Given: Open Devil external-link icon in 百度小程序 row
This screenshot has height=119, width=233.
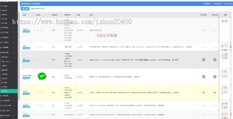Looking at the screenshot, I should [82, 47].
